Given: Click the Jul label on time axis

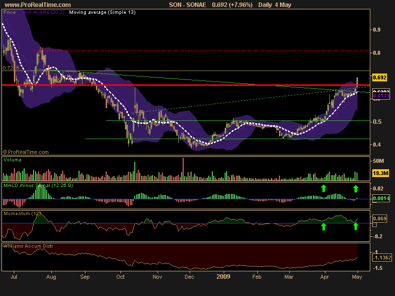Looking at the screenshot, I should (x=14, y=277).
